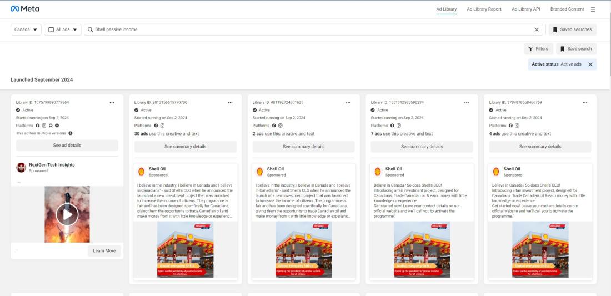Click Shell logo on the 7 ads card
The width and height of the screenshot is (611, 296).
(x=378, y=172)
